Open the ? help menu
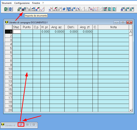The height and width of the screenshot is (130, 137). (43, 3)
